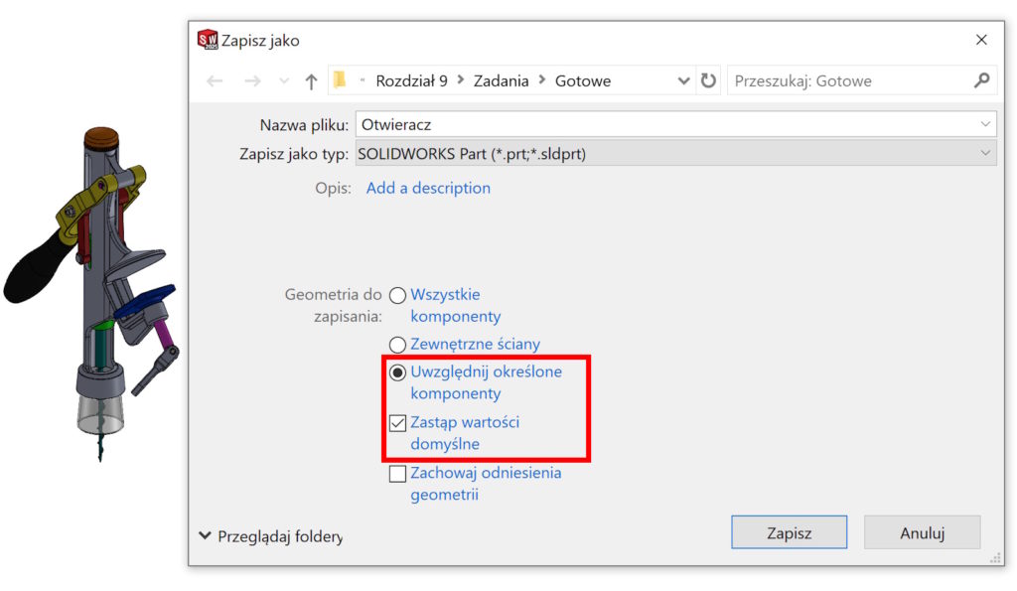Click the SolidWorks logo icon in title bar
This screenshot has height=591, width=1017.
pyautogui.click(x=207, y=40)
